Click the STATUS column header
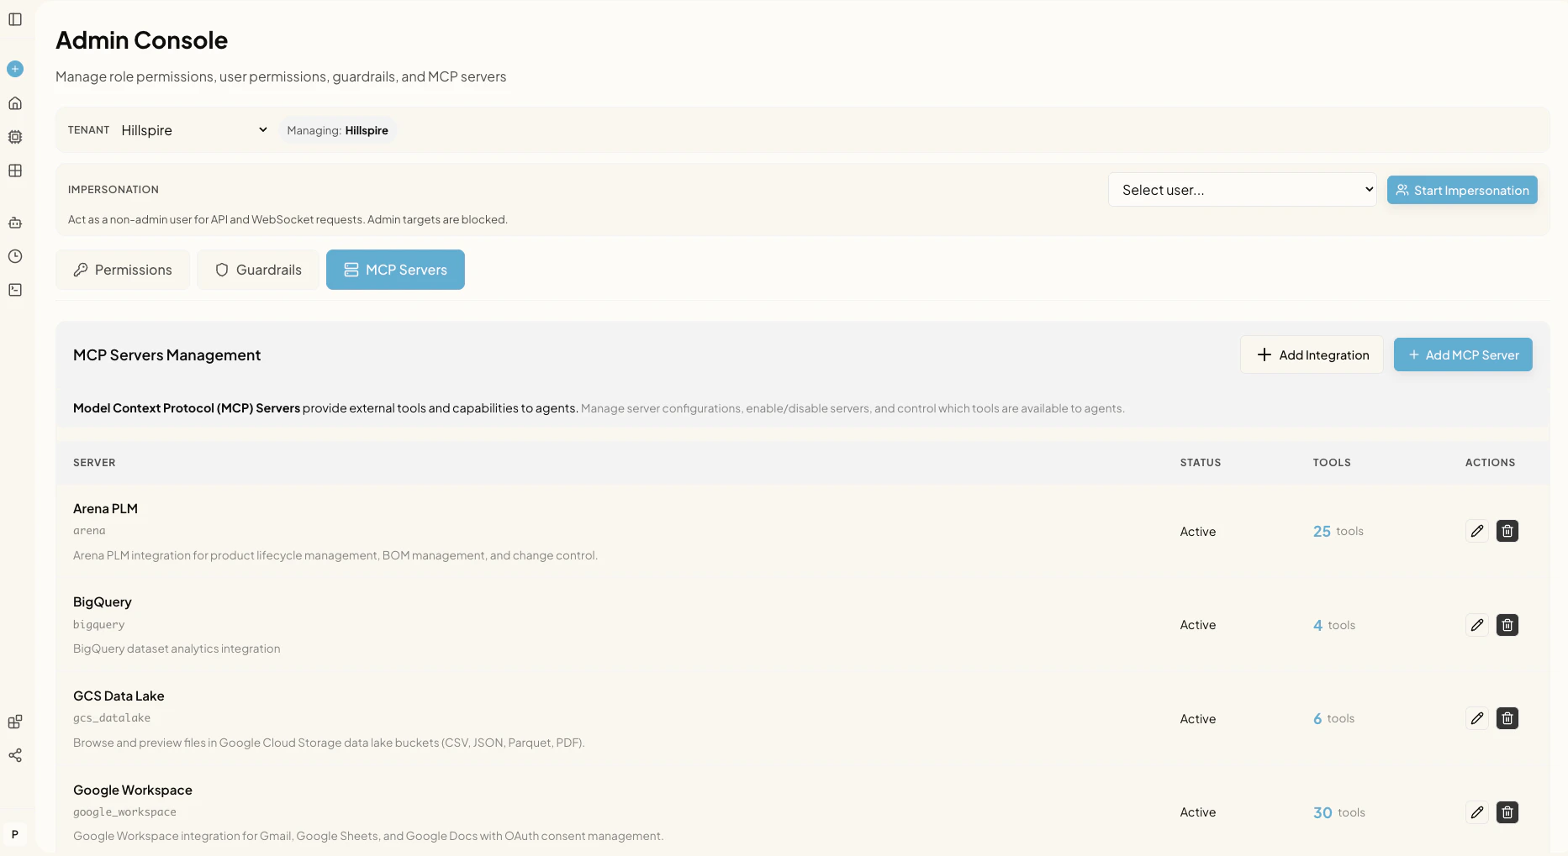Image resolution: width=1568 pixels, height=856 pixels. click(1201, 463)
